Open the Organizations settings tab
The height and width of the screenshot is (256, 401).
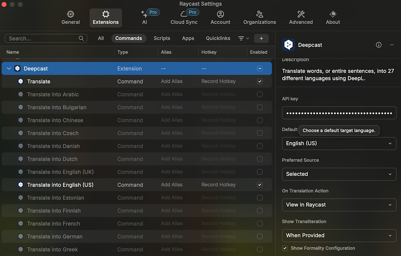tap(260, 18)
